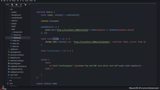Click the braces icon beside package.json

tap(9, 52)
